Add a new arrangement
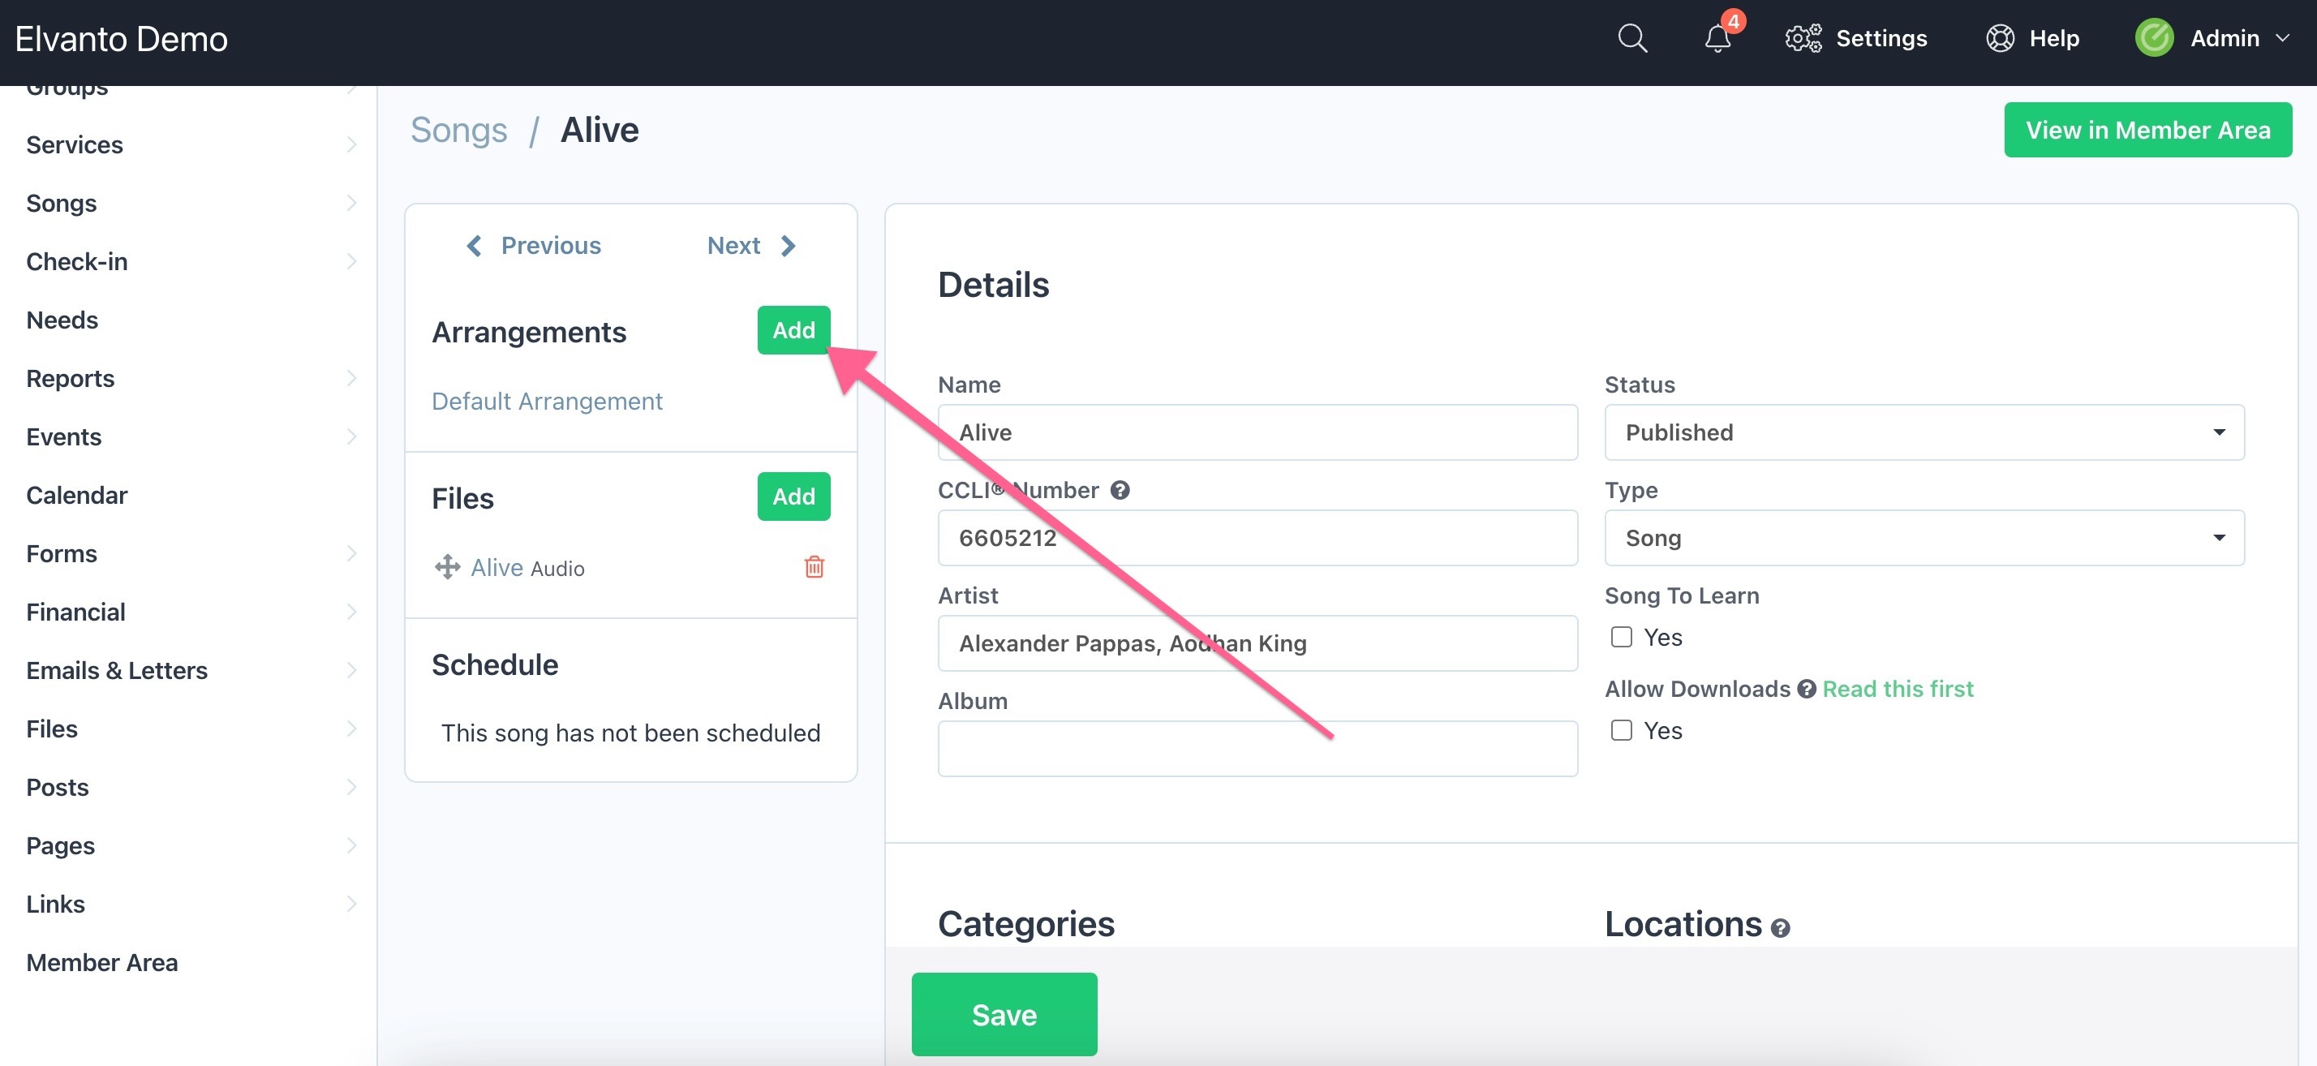Image resolution: width=2317 pixels, height=1066 pixels. tap(793, 330)
